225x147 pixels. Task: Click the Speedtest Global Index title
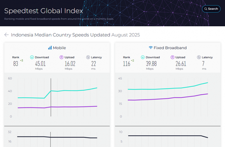pos(43,11)
